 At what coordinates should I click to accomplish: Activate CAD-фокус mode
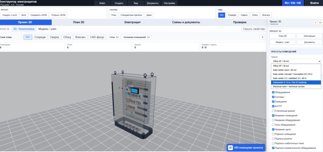97,37
